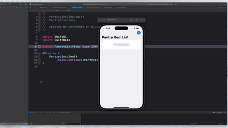
Task: Open the Auto variables scope dropdown
Action: tap(31, 124)
